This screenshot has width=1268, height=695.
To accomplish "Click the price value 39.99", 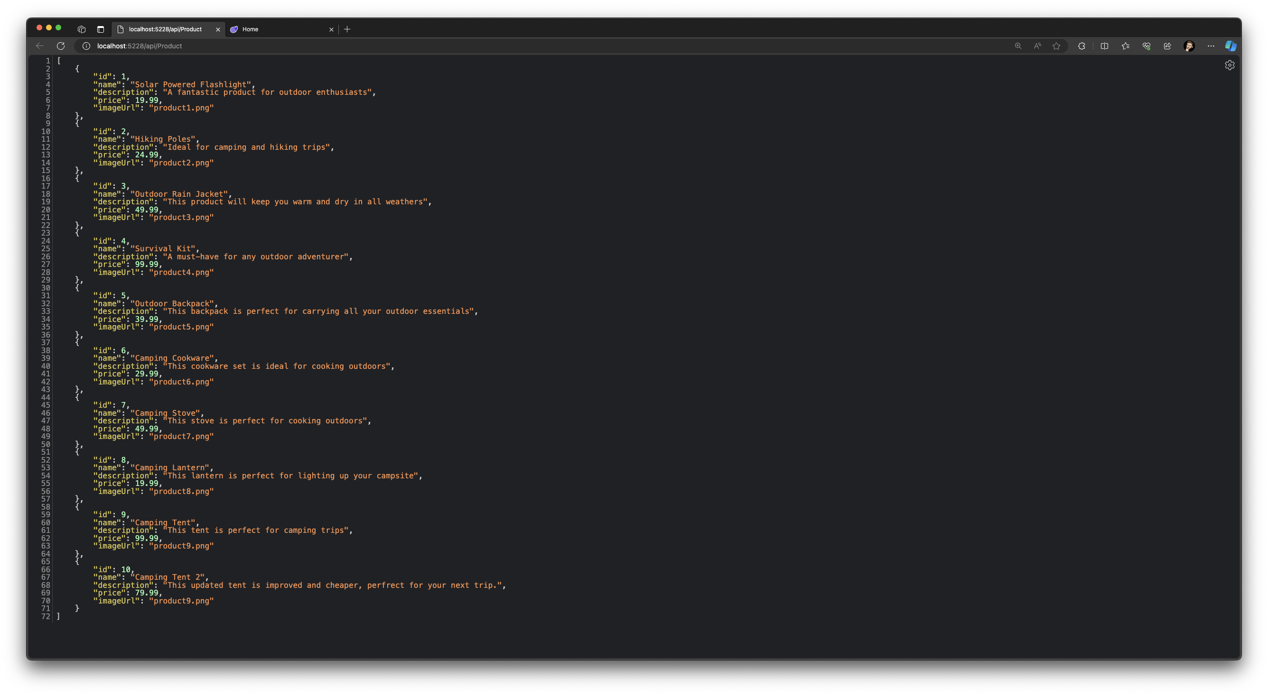I will pos(147,319).
